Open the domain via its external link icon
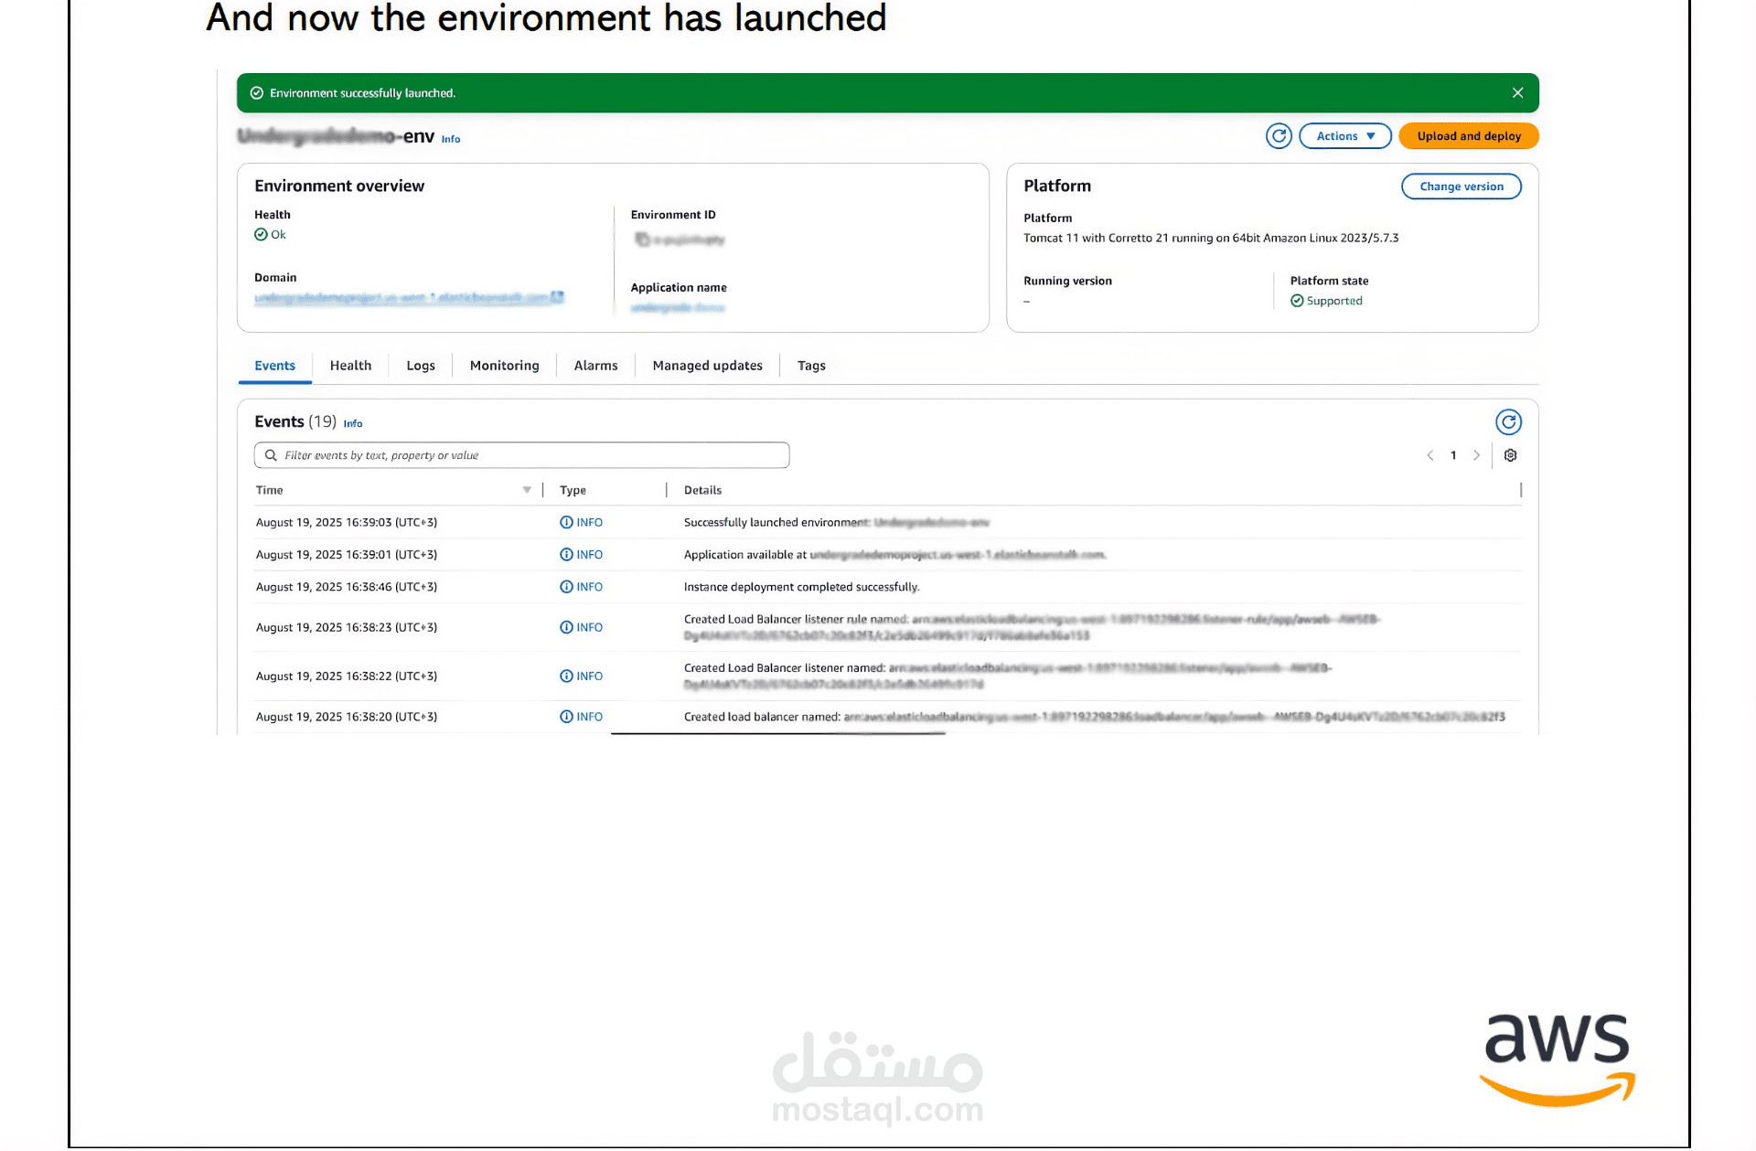The width and height of the screenshot is (1756, 1151). (559, 297)
